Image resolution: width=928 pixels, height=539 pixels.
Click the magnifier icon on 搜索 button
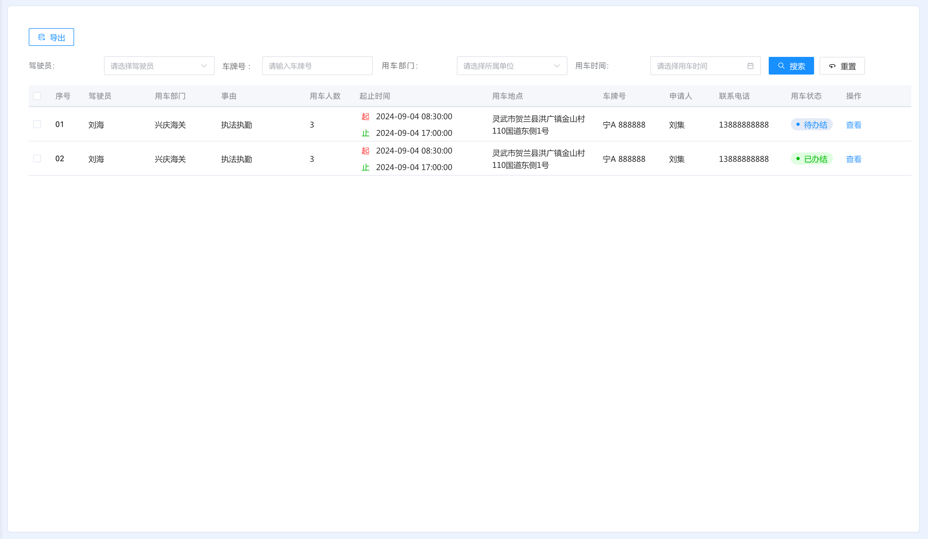[781, 66]
